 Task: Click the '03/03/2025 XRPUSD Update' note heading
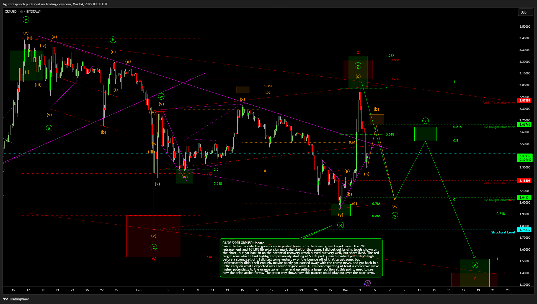(x=243, y=243)
